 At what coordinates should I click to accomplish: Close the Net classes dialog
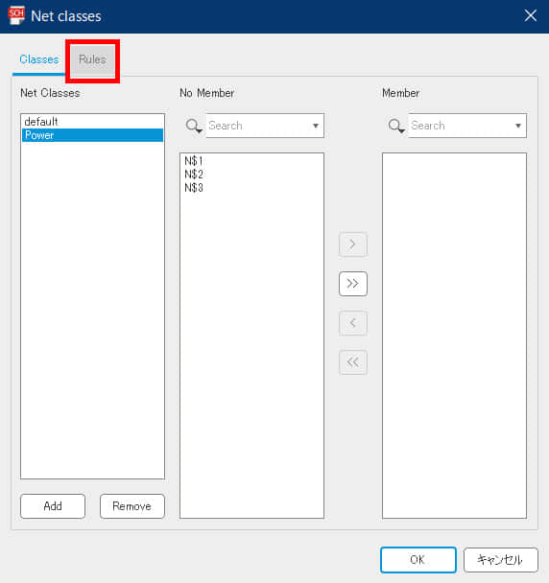(530, 15)
